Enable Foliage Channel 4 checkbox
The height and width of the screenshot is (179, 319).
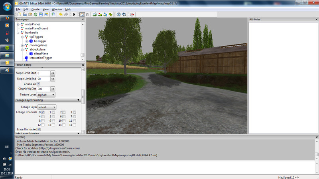point(43,117)
